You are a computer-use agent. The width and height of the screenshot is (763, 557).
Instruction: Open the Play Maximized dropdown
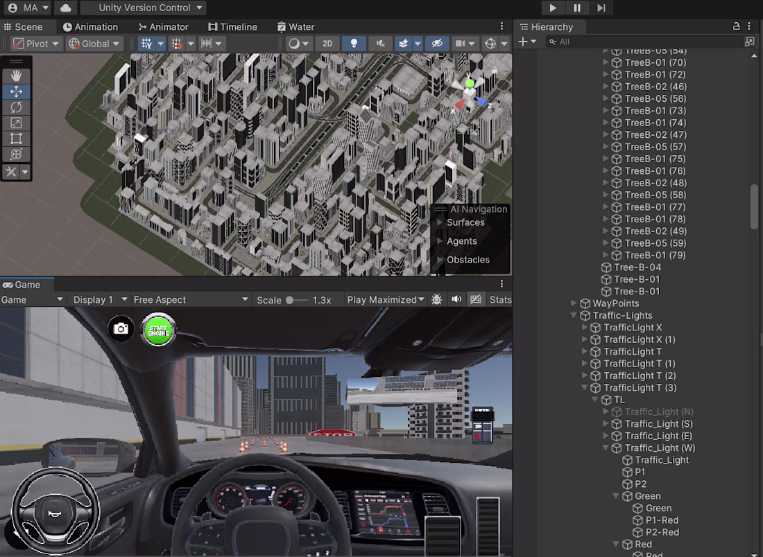(386, 299)
